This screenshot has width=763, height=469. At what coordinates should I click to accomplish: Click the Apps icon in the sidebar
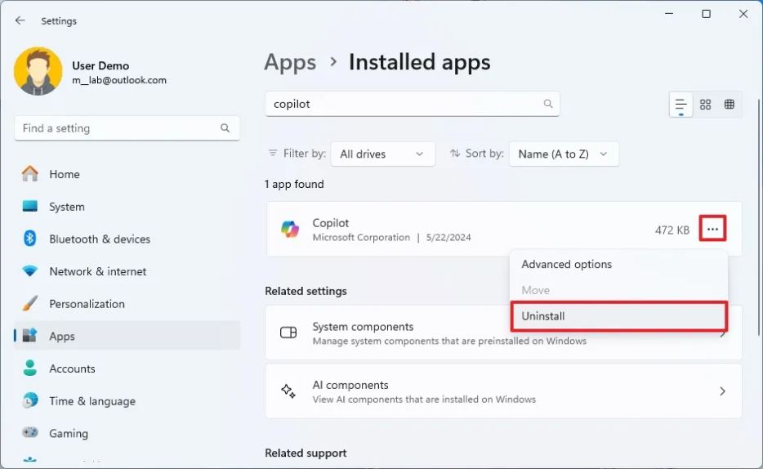coord(30,336)
